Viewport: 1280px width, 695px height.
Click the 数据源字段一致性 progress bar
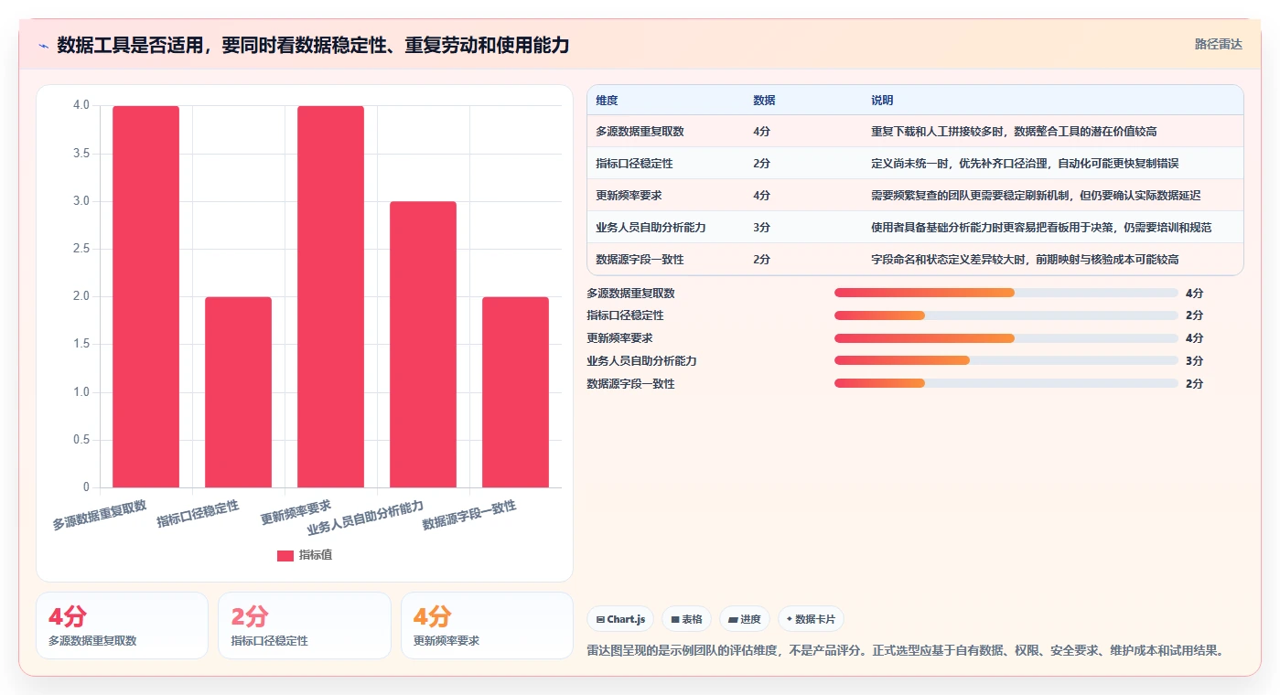1006,384
